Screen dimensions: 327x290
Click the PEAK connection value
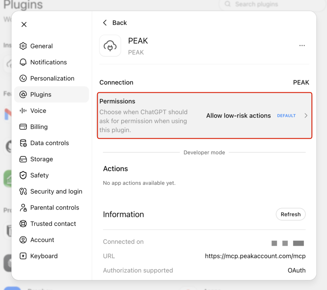(301, 82)
